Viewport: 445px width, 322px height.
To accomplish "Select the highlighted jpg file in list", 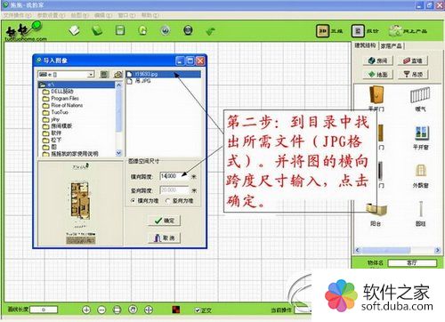I will [x=164, y=74].
